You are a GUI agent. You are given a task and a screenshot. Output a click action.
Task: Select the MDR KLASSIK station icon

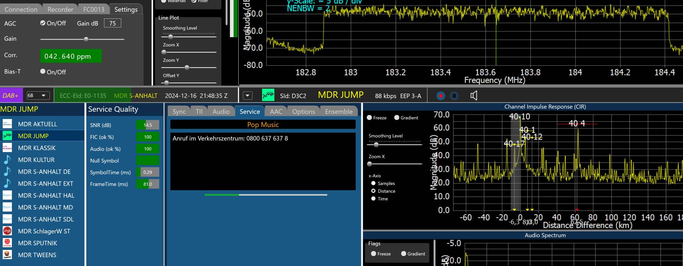[7, 148]
